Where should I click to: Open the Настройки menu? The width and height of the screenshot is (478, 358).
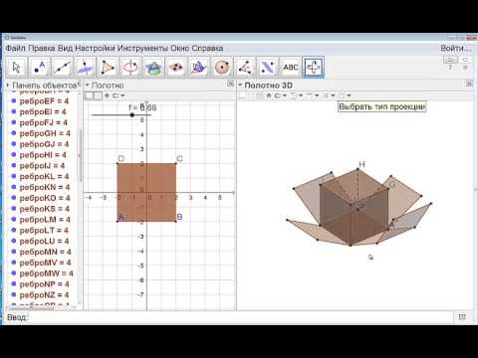pyautogui.click(x=95, y=49)
